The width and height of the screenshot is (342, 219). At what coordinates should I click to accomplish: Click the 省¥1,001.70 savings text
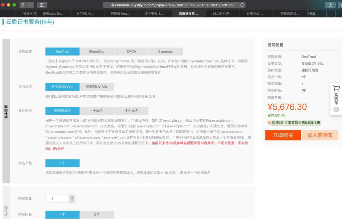point(276,115)
